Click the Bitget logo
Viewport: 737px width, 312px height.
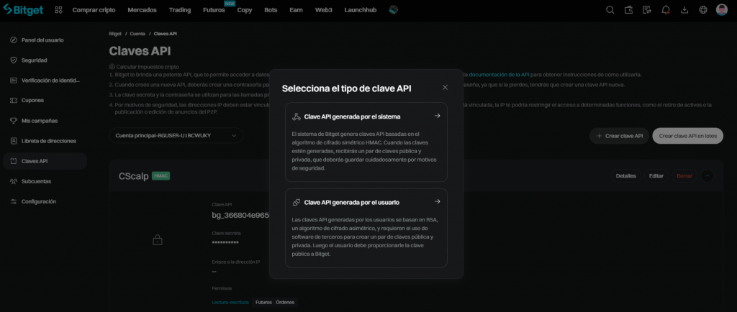point(23,9)
